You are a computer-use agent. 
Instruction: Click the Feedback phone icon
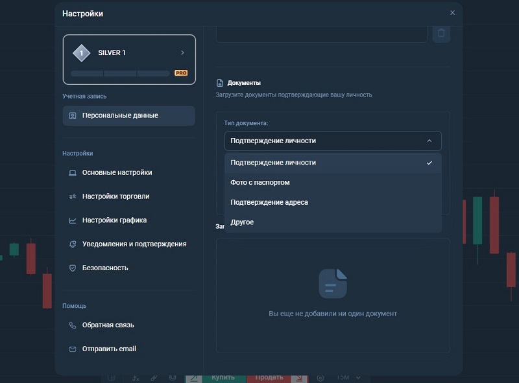click(73, 325)
